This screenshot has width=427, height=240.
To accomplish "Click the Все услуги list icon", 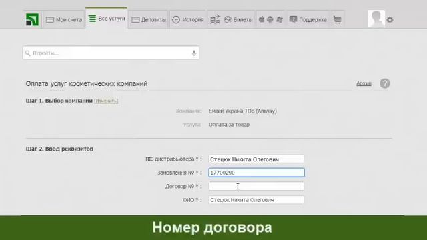I will [92, 19].
